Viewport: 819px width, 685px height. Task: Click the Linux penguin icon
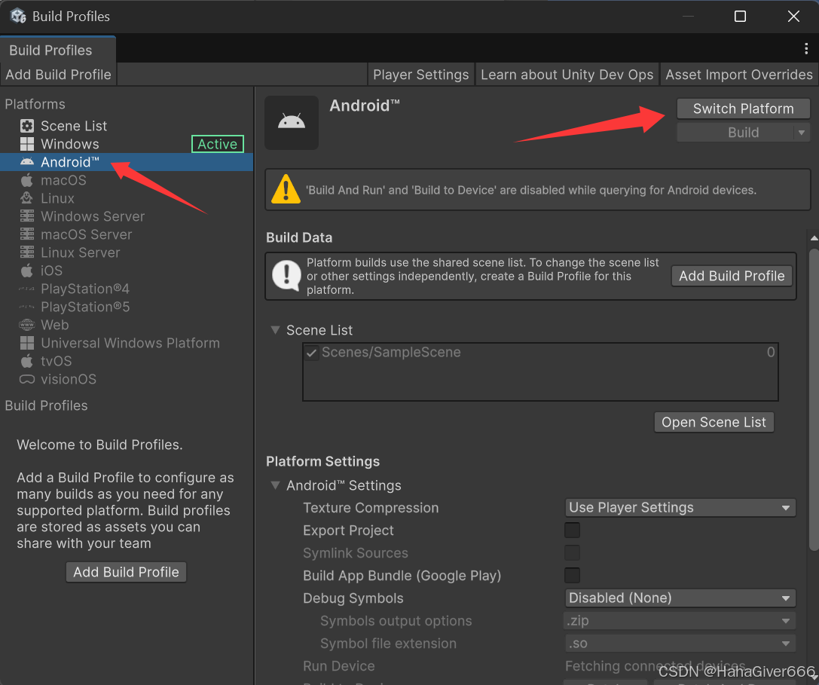[27, 198]
